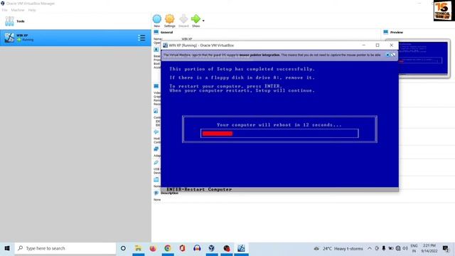Click the volume speaker tray icon

405,248
